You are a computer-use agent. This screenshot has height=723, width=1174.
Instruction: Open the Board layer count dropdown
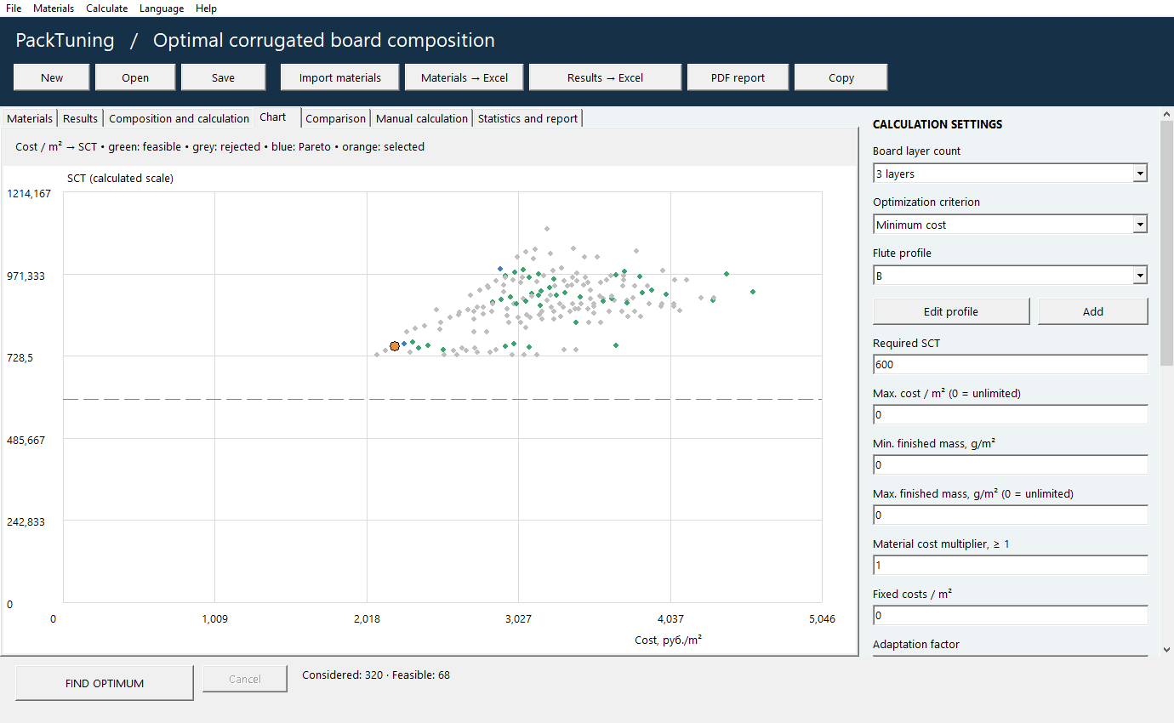1010,174
